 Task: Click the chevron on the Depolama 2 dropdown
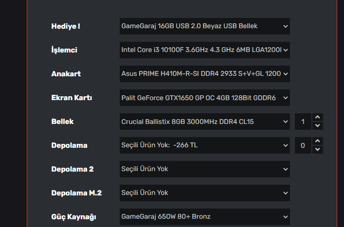285,169
